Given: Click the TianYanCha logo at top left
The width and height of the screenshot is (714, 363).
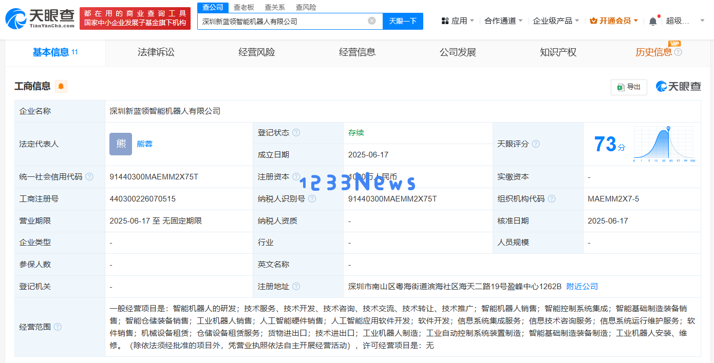Looking at the screenshot, I should (40, 18).
